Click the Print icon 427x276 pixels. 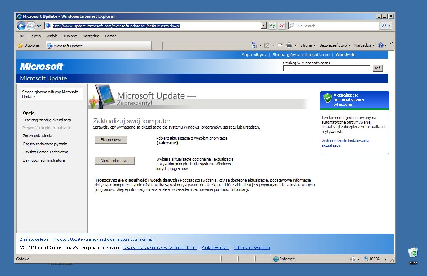click(289, 46)
